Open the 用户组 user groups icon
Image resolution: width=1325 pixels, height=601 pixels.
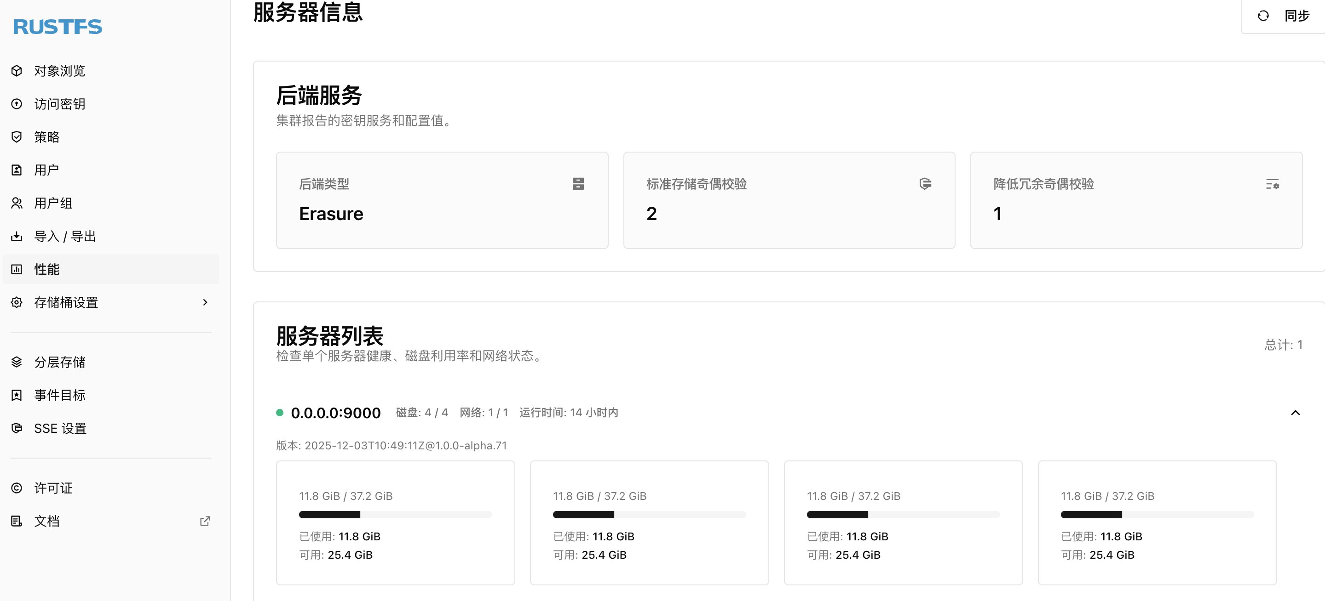[16, 203]
